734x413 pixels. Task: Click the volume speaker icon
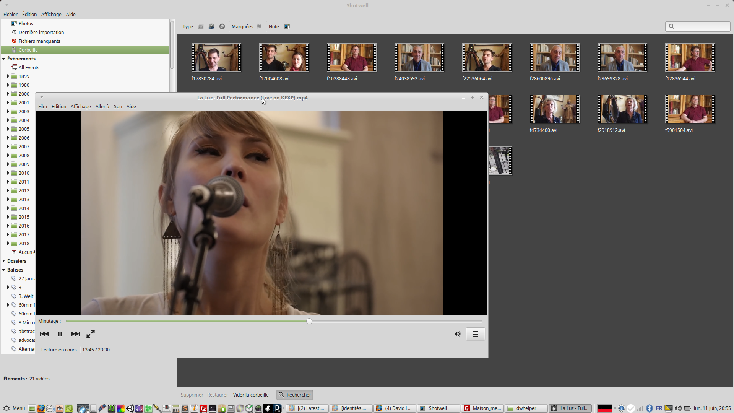[457, 334]
